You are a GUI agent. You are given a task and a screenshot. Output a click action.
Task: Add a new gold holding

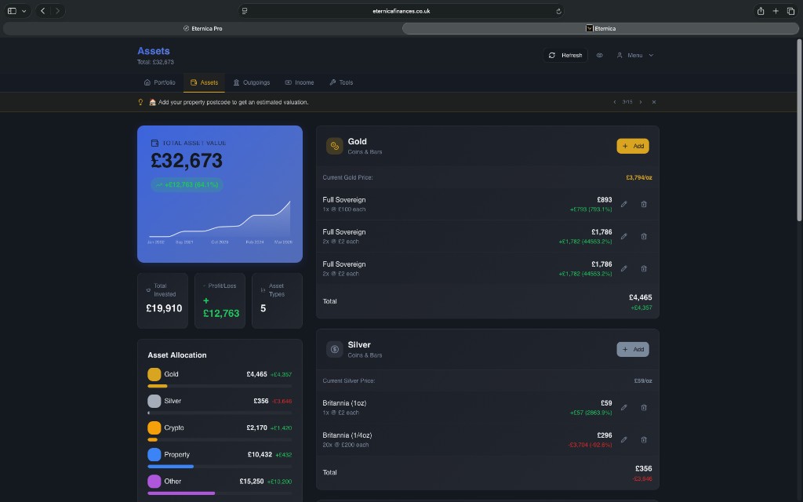[x=632, y=146]
